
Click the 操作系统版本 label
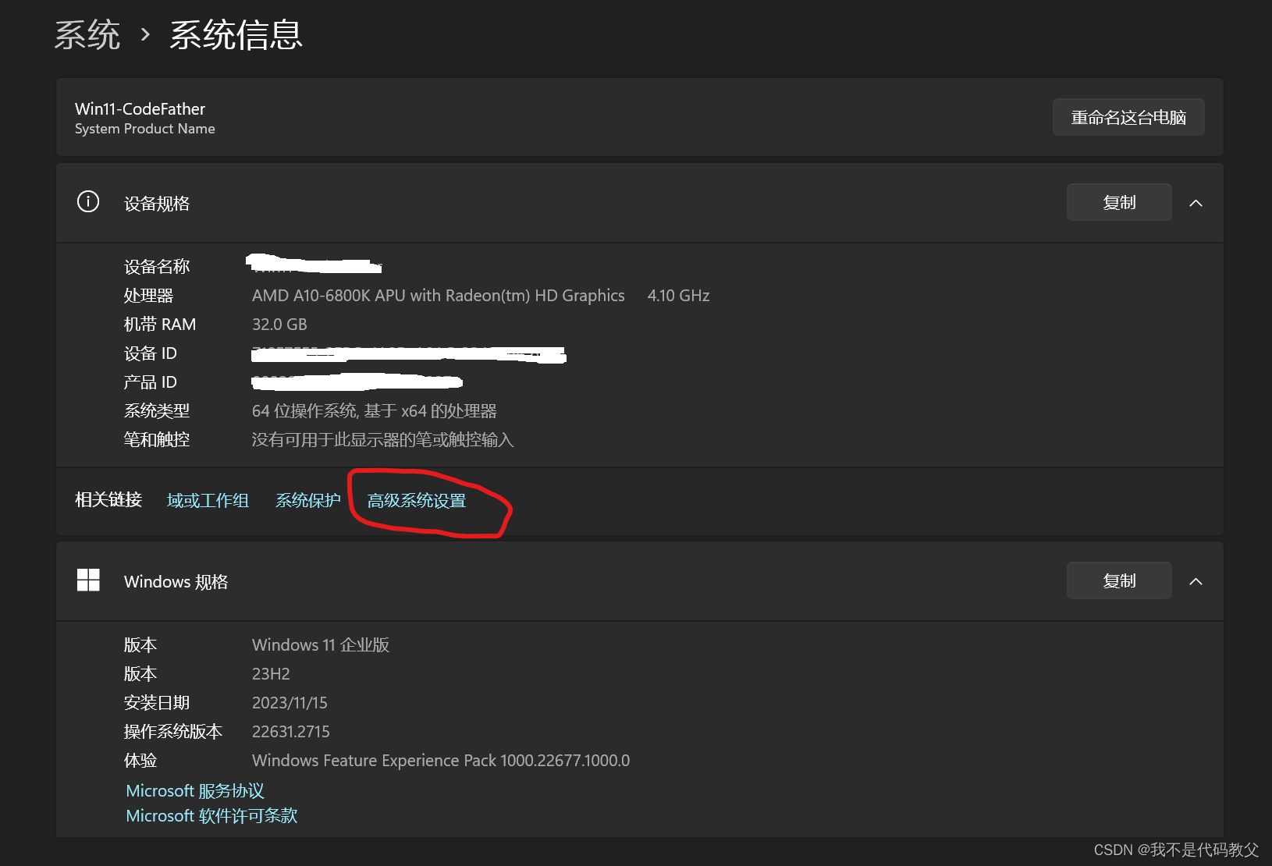click(x=173, y=732)
